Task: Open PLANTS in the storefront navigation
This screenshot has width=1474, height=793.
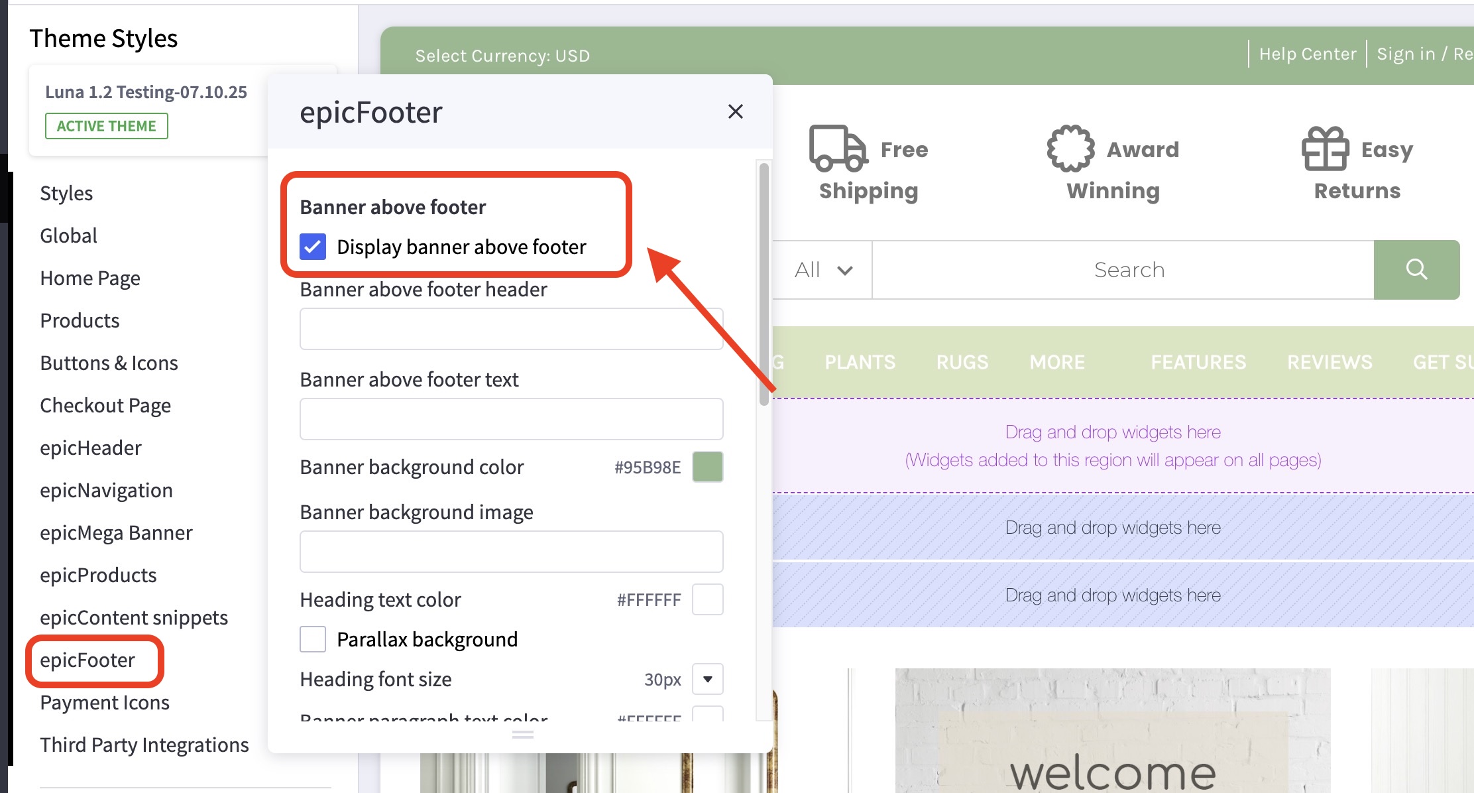Action: [x=860, y=362]
